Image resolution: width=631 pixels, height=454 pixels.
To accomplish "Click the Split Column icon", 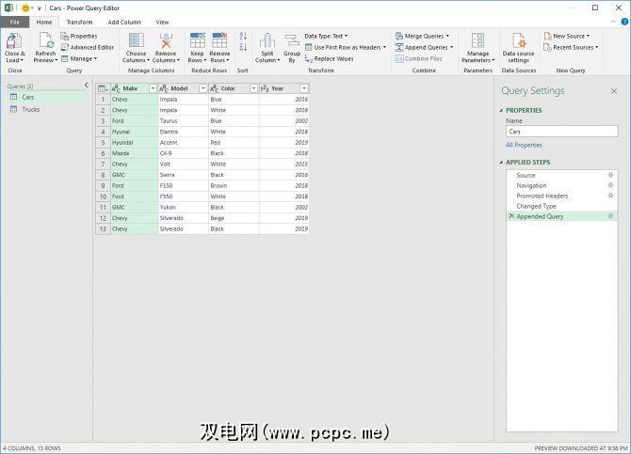I will coord(267,41).
